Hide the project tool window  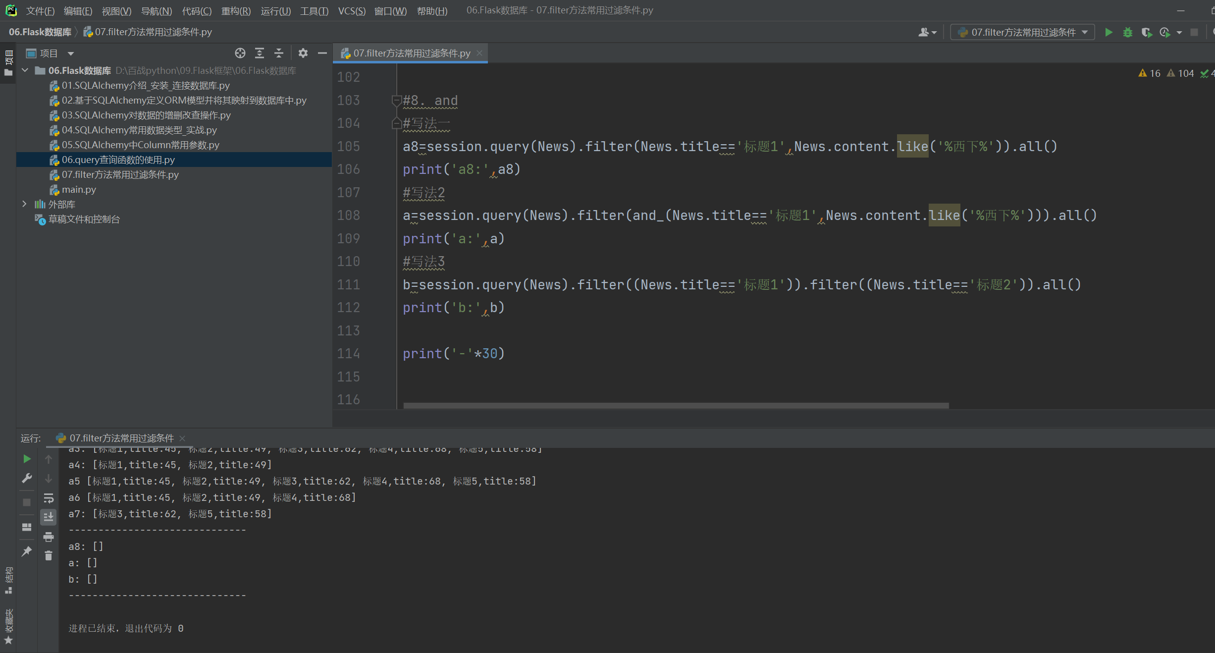click(x=322, y=53)
